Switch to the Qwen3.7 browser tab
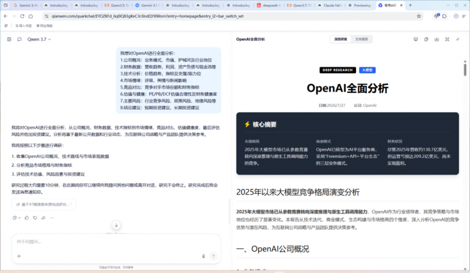470x273 pixels. point(299,5)
